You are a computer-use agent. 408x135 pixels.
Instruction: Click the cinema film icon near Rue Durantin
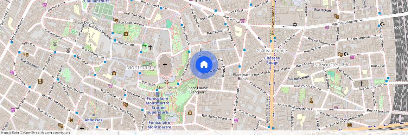point(40,82)
